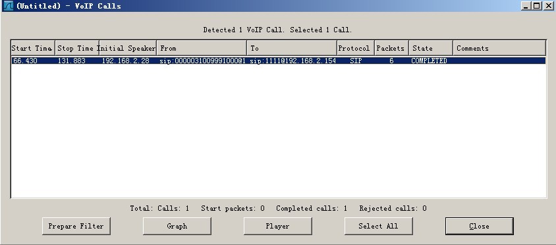Sort calls by the From column header
The height and width of the screenshot is (245, 556).
tap(202, 48)
